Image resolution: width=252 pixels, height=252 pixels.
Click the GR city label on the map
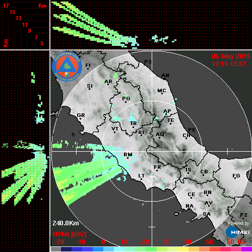click(81, 115)
